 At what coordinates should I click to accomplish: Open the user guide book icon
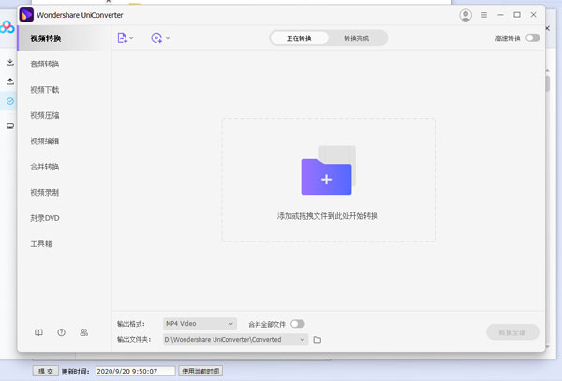click(x=38, y=332)
